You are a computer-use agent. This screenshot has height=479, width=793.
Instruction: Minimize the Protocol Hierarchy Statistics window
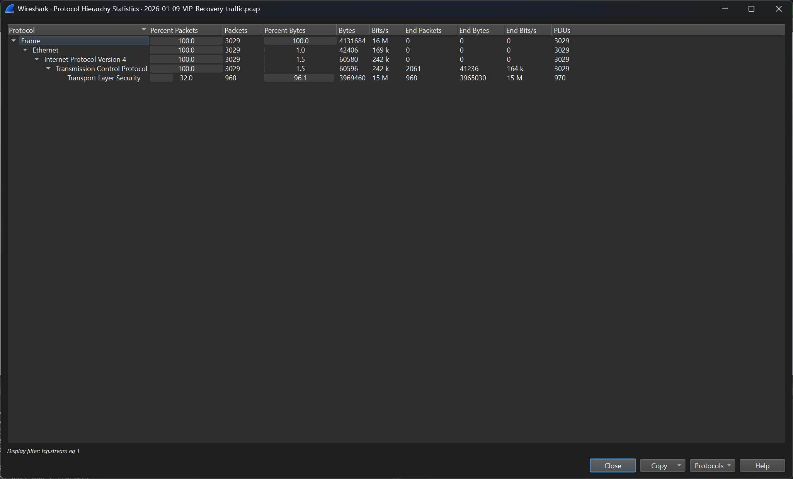click(x=725, y=8)
